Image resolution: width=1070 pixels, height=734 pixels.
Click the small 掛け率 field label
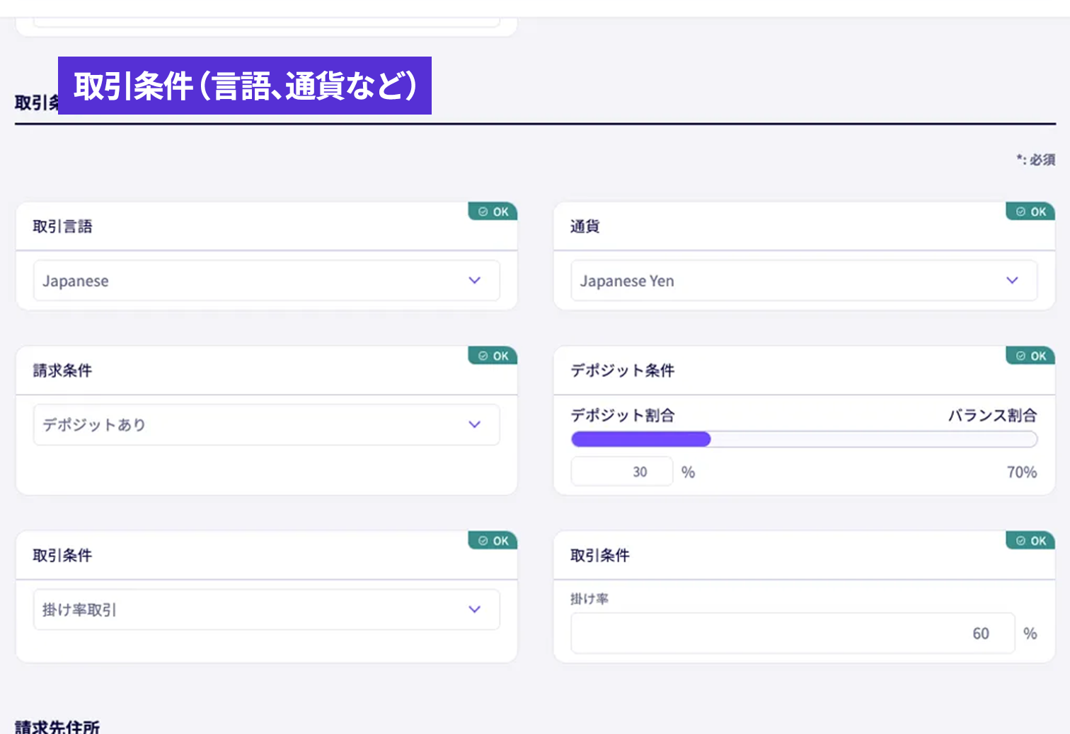589,599
